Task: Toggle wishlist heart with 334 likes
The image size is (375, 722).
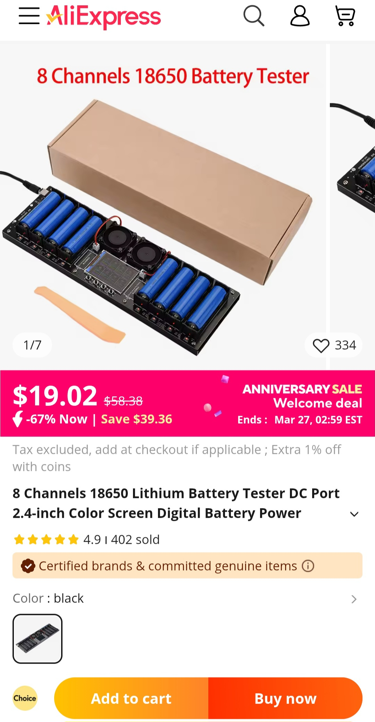Action: click(x=333, y=345)
